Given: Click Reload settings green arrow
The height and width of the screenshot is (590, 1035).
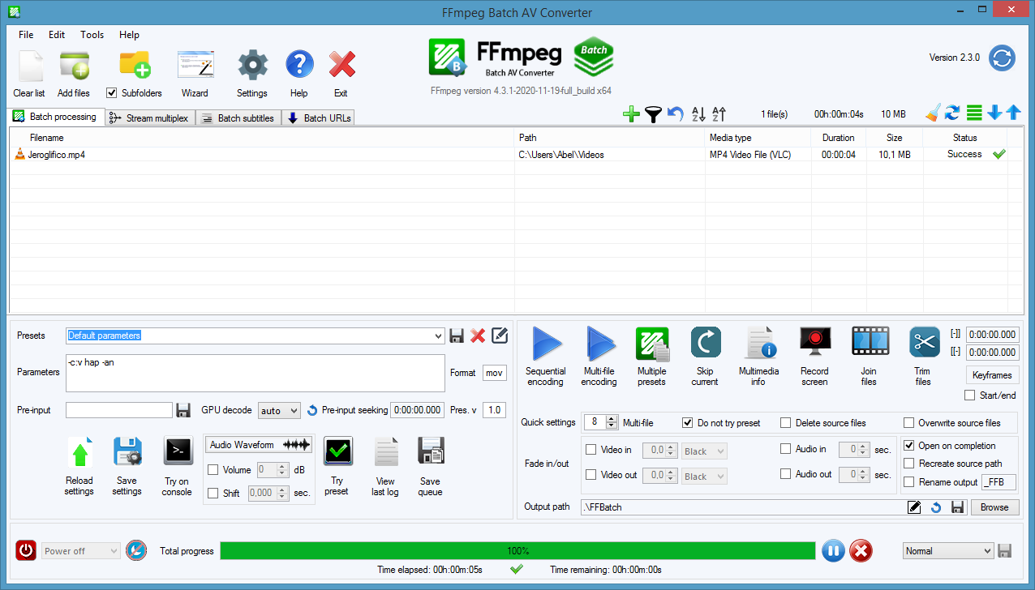Looking at the screenshot, I should 79,452.
